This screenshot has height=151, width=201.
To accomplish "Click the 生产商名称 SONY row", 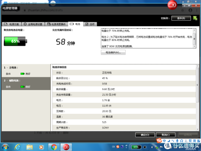I will pyautogui.click(x=124, y=128).
